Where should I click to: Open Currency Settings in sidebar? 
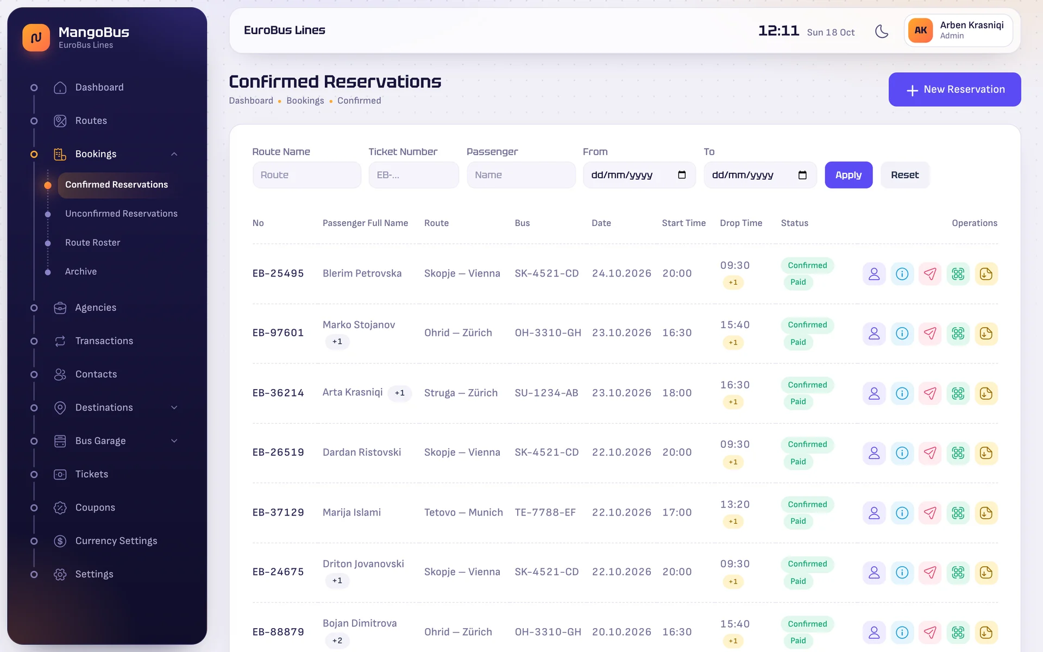pyautogui.click(x=116, y=541)
